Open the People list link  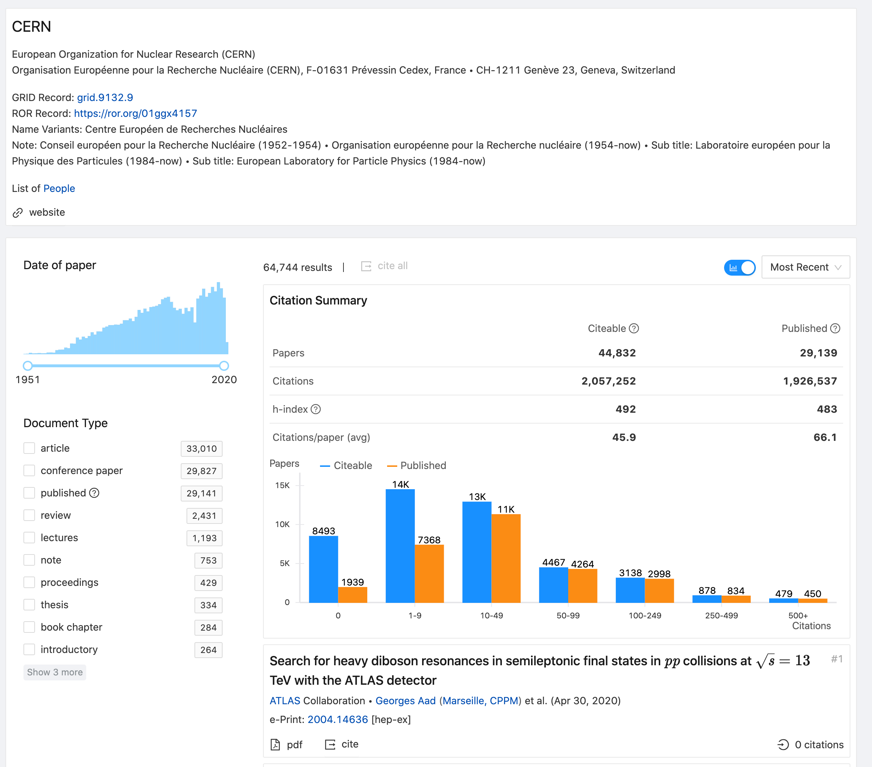tap(59, 189)
